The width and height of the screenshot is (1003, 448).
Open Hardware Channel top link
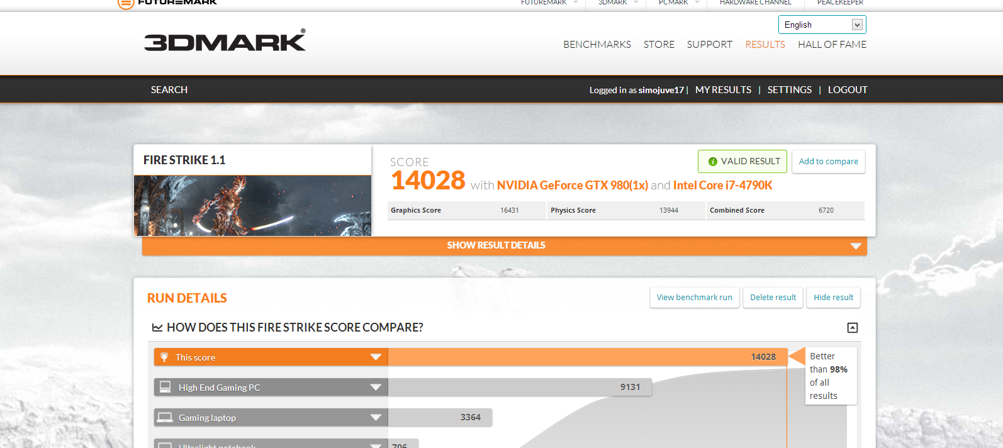click(755, 3)
